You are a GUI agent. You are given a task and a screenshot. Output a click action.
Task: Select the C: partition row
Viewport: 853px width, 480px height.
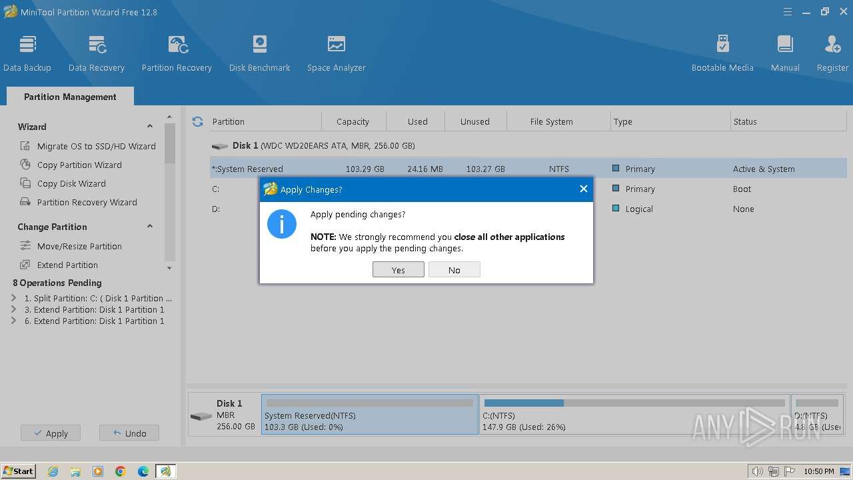tap(528, 189)
